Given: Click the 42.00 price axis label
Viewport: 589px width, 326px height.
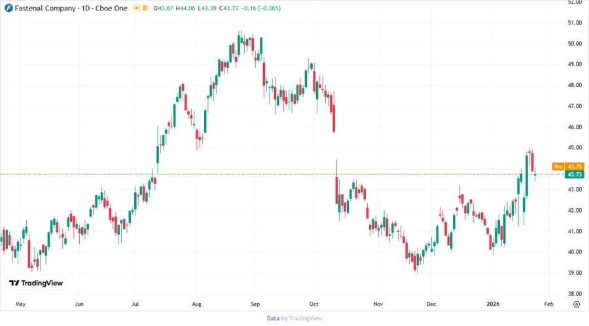Looking at the screenshot, I should point(575,210).
